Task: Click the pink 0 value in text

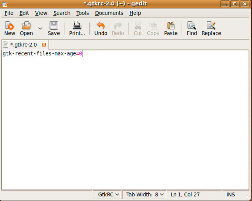Action: click(x=81, y=53)
